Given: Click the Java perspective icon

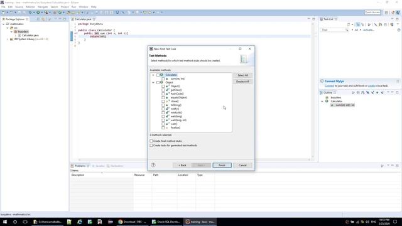Looking at the screenshot, I should [398, 13].
